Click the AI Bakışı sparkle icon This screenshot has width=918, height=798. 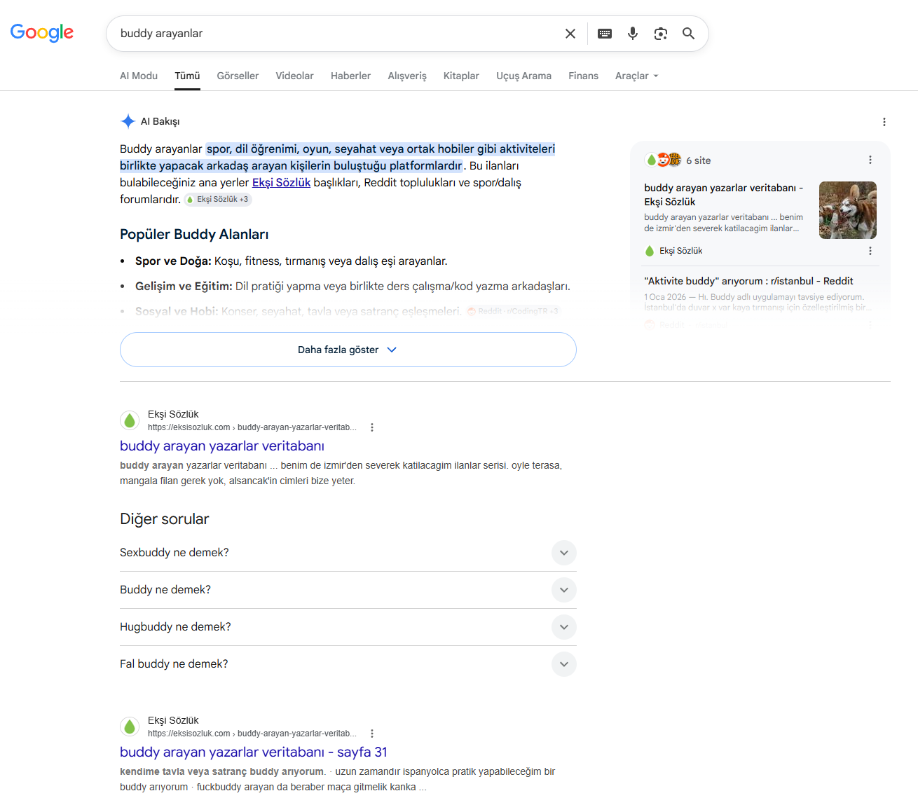pyautogui.click(x=128, y=121)
